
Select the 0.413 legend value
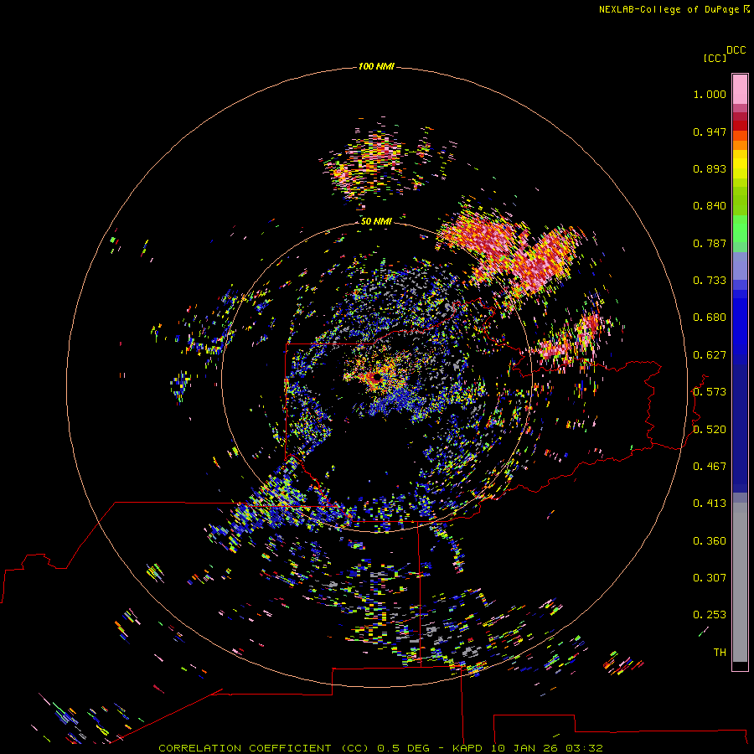[x=710, y=504]
